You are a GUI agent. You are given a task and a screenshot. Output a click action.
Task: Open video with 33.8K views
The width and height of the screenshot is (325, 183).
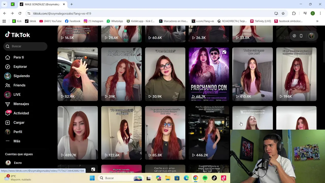pos(253,34)
